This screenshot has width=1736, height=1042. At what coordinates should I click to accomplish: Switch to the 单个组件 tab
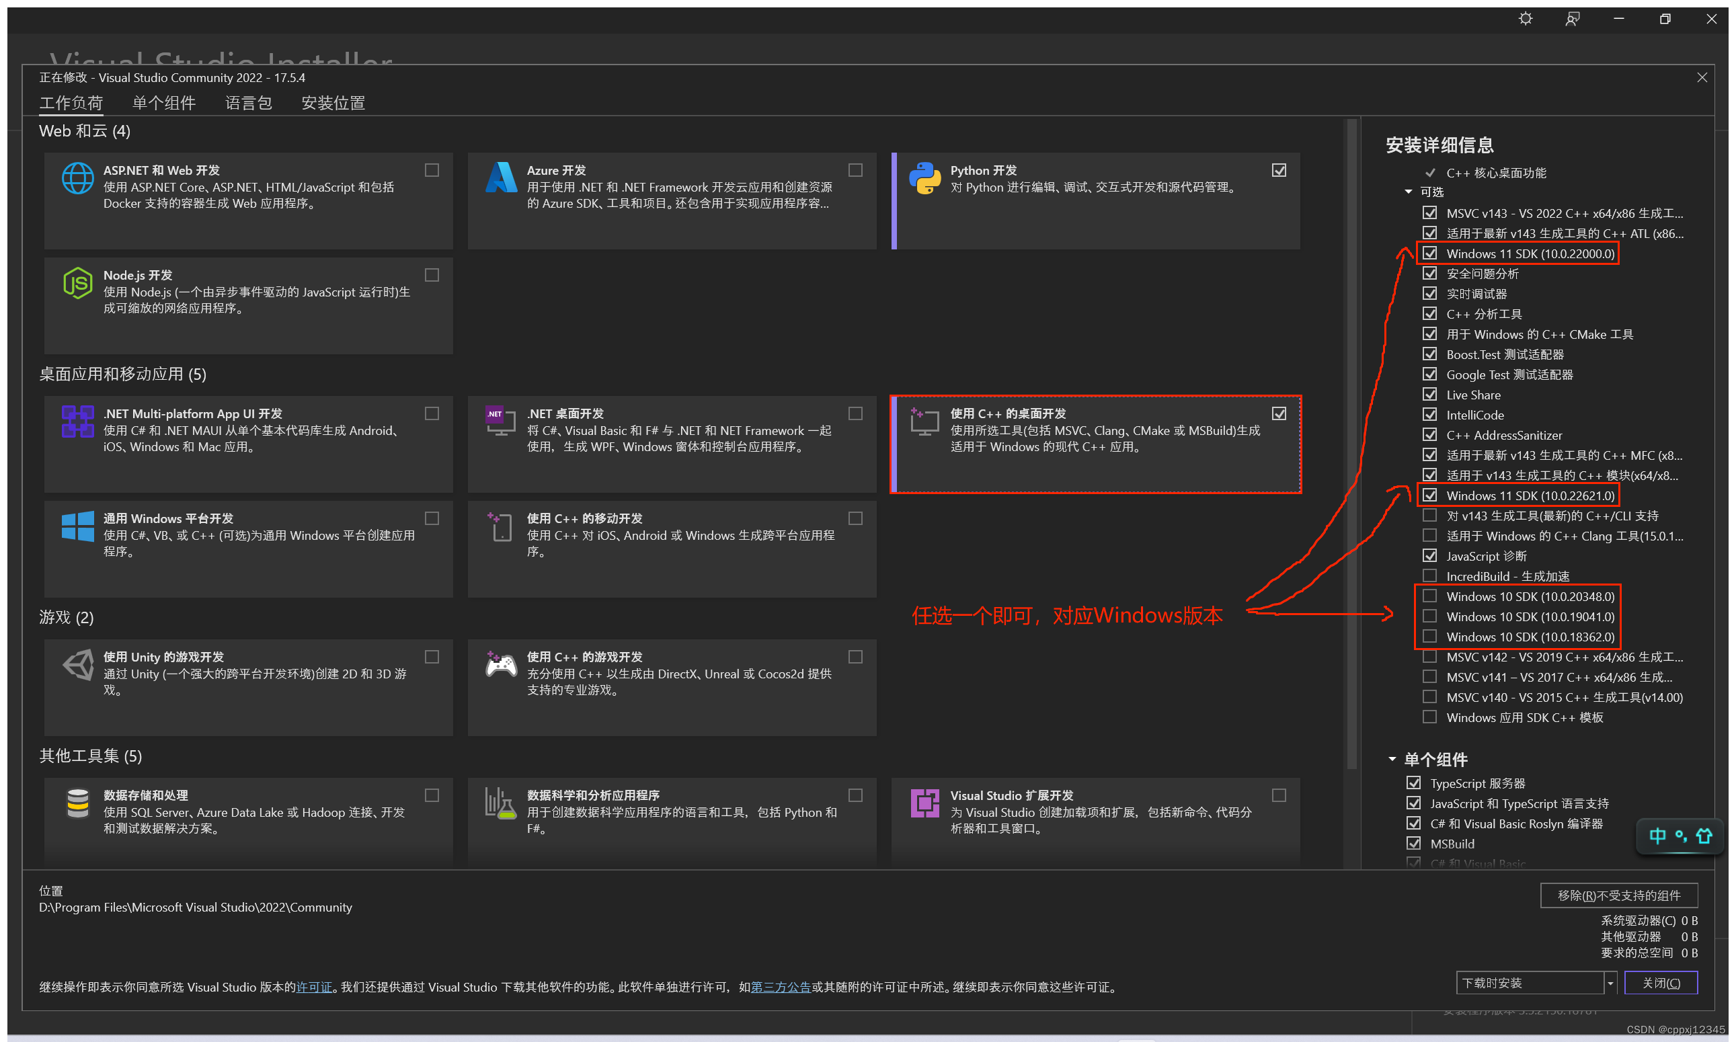(163, 104)
